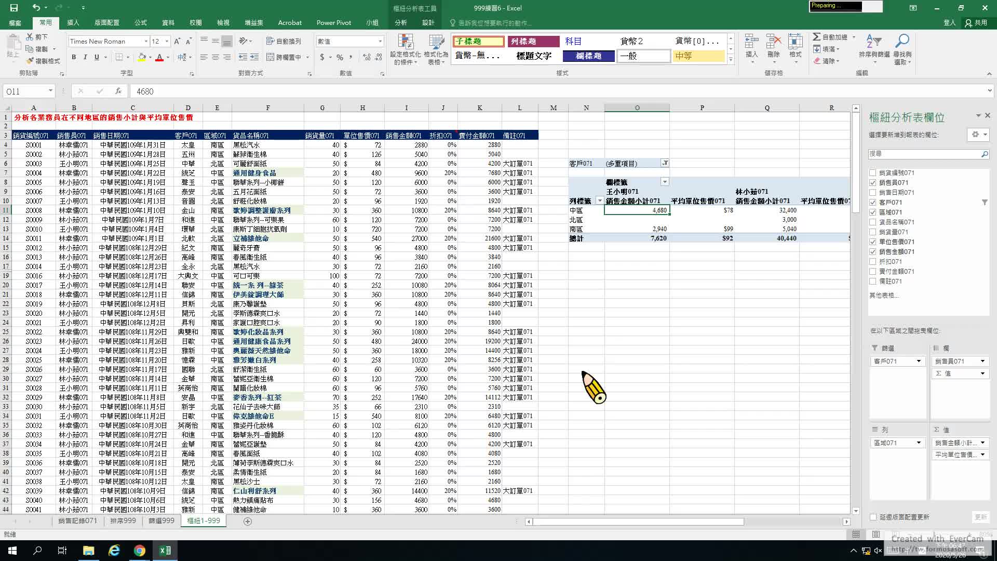Apply 欄標題 heading cell style
The height and width of the screenshot is (561, 997).
tap(588, 56)
